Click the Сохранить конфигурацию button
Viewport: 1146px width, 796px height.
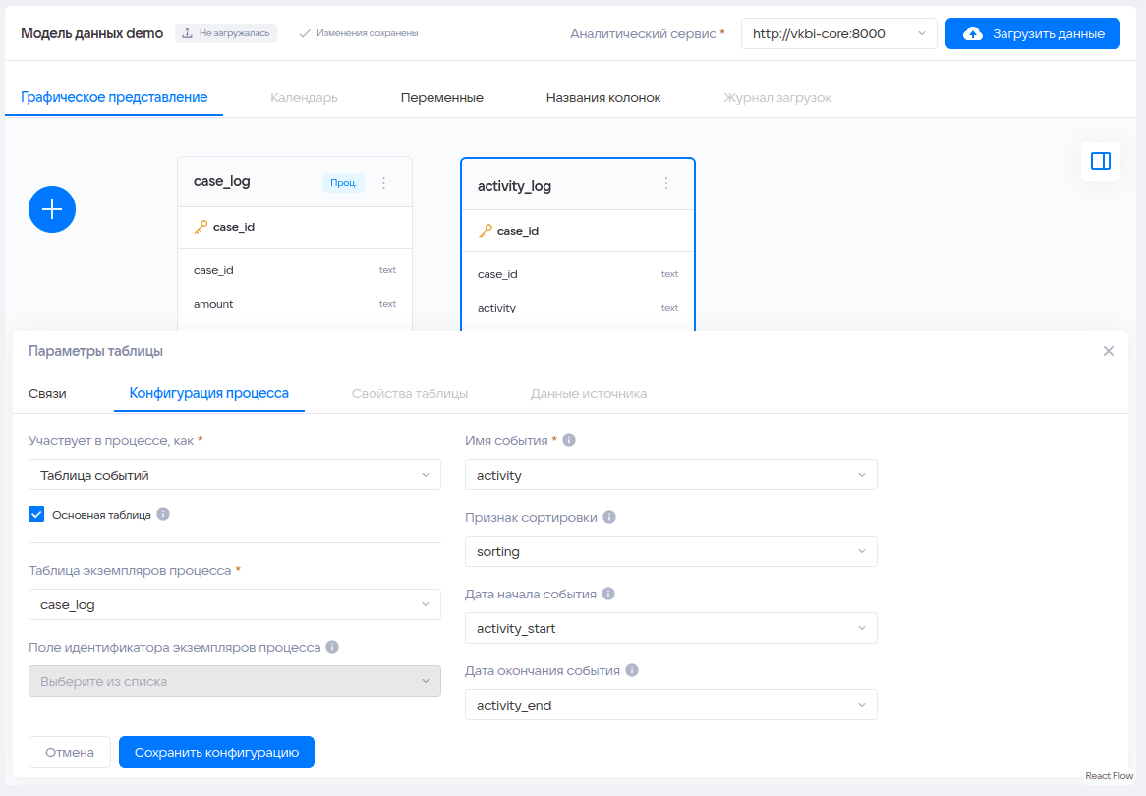tap(216, 752)
